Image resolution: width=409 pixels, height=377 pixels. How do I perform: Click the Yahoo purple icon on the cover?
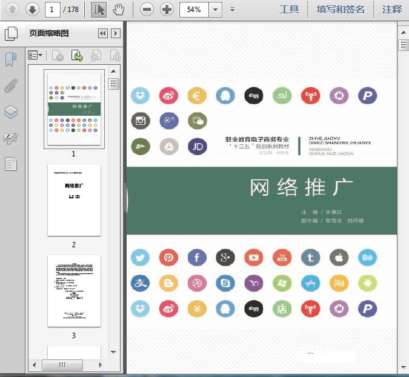tap(254, 283)
